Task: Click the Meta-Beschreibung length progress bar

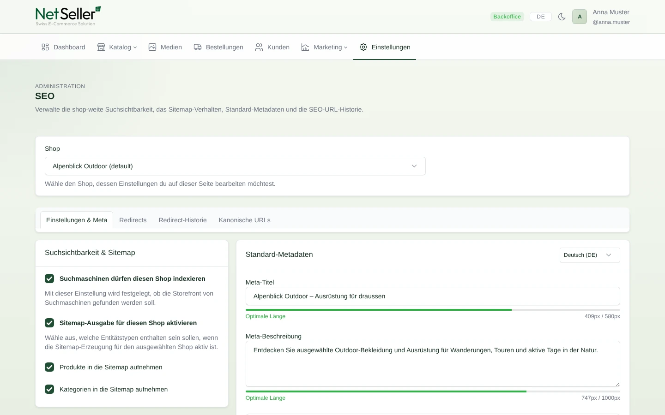Action: [433, 391]
